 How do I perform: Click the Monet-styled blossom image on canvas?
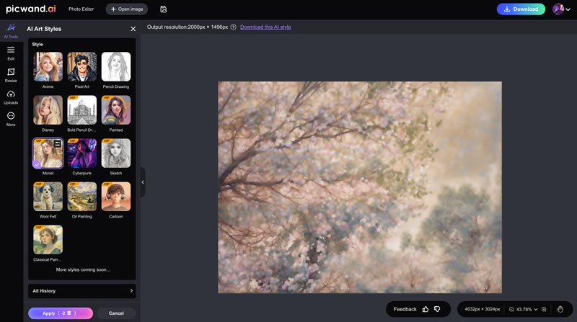click(x=359, y=187)
